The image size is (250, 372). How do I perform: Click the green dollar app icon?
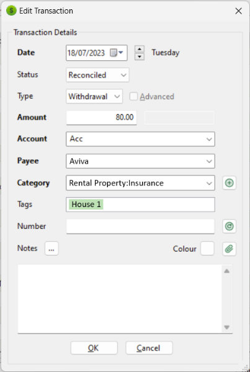(11, 11)
